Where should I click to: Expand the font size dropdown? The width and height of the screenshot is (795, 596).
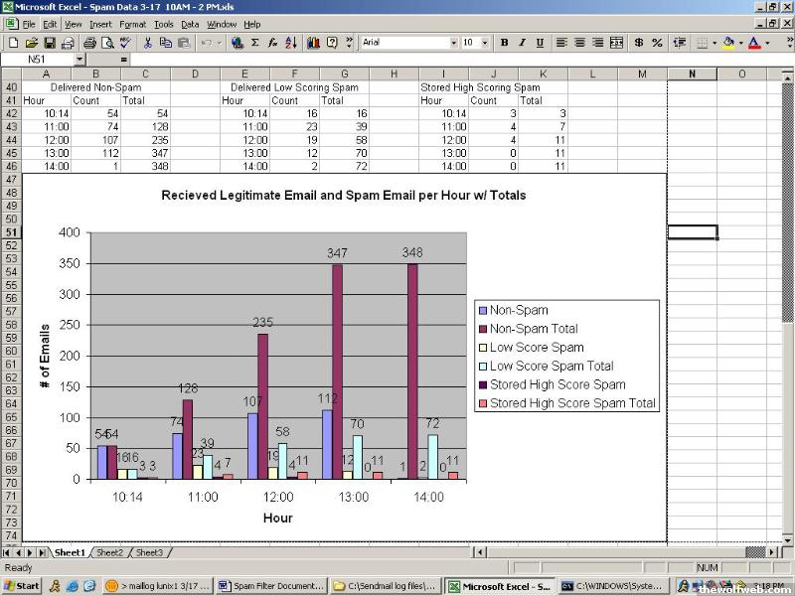tap(485, 43)
